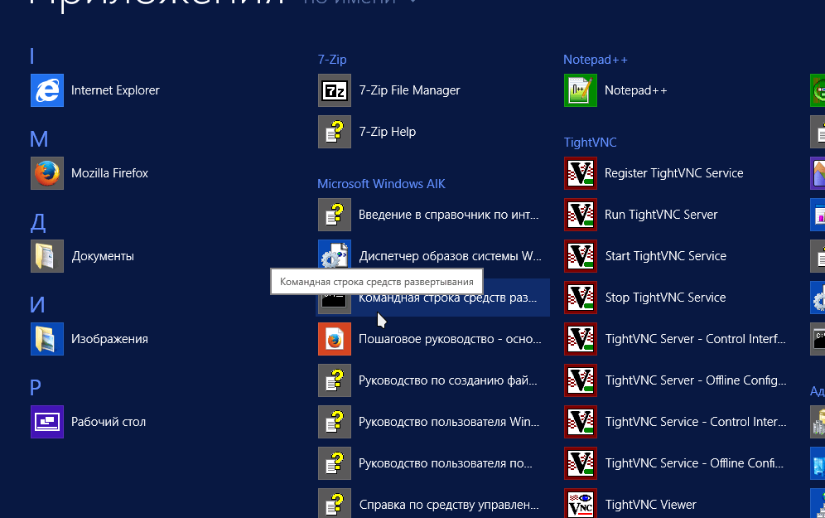
Task: Click the Start TightVNC Service label
Action: [666, 256]
